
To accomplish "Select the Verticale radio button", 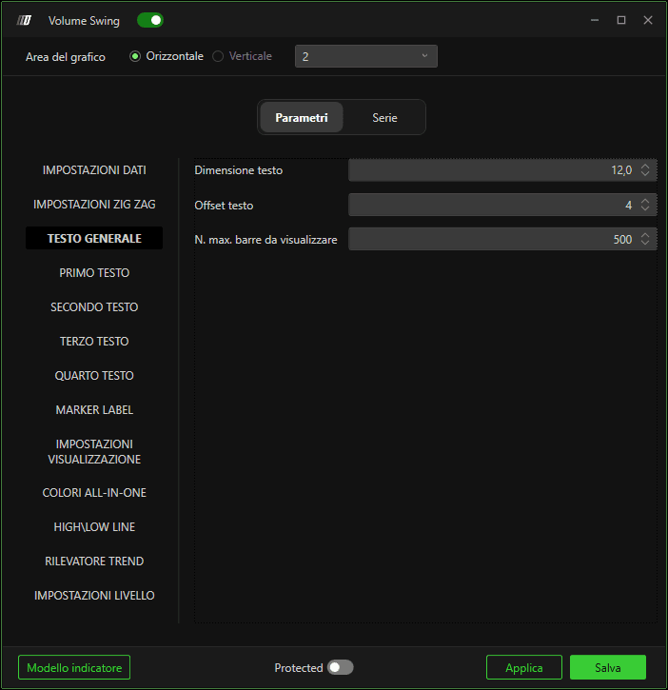I will coord(218,56).
